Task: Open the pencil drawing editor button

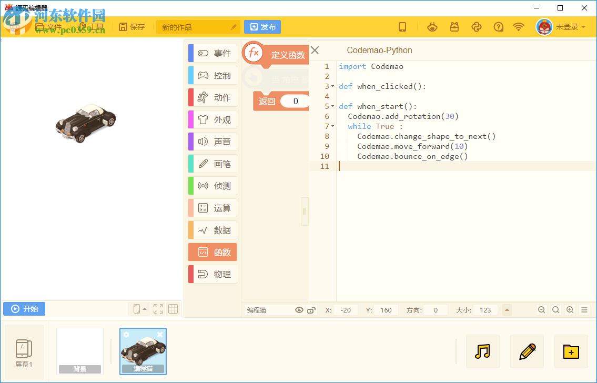Action: pos(527,351)
